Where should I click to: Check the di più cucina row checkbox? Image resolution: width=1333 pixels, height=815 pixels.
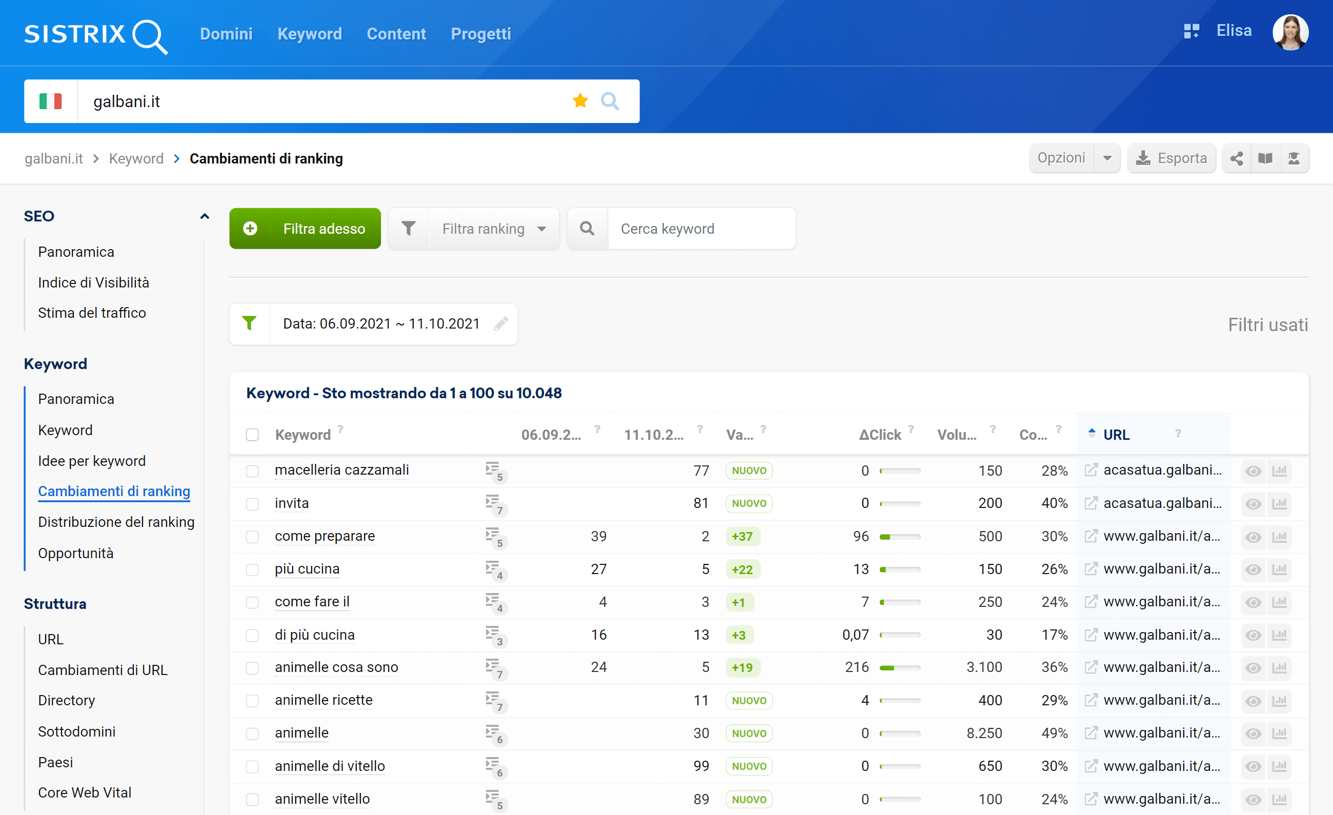point(252,635)
